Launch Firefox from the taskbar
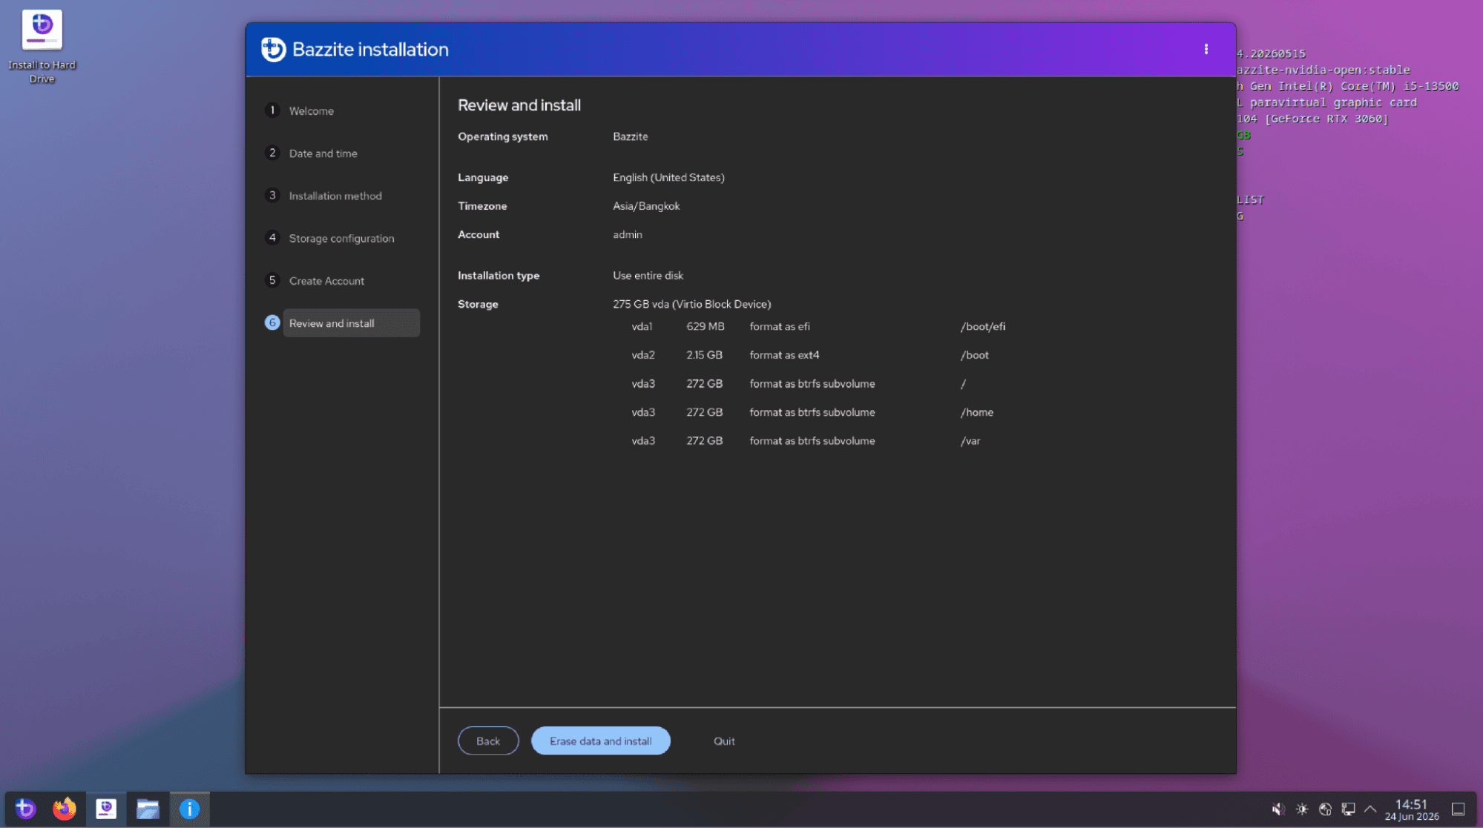The height and width of the screenshot is (828, 1483). coord(65,809)
